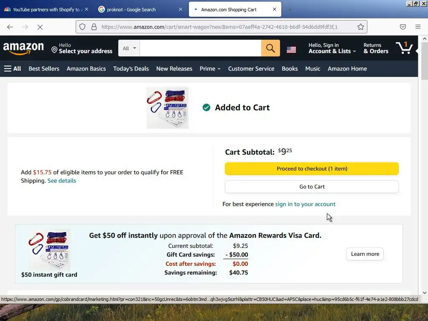Click the Added to Cart green checkmark
428x321 pixels.
click(206, 107)
